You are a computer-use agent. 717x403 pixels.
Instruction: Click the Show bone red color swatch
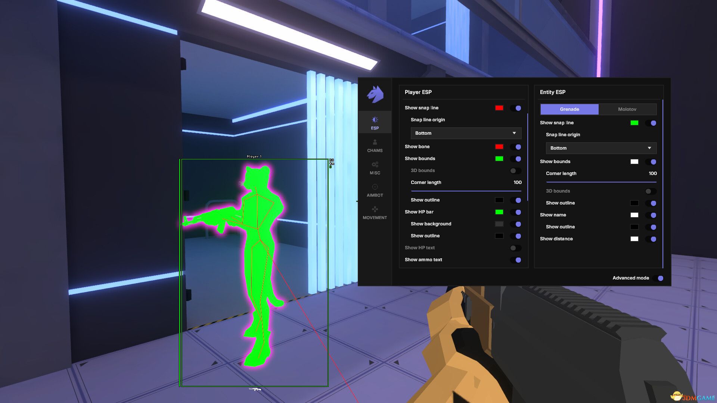click(499, 147)
